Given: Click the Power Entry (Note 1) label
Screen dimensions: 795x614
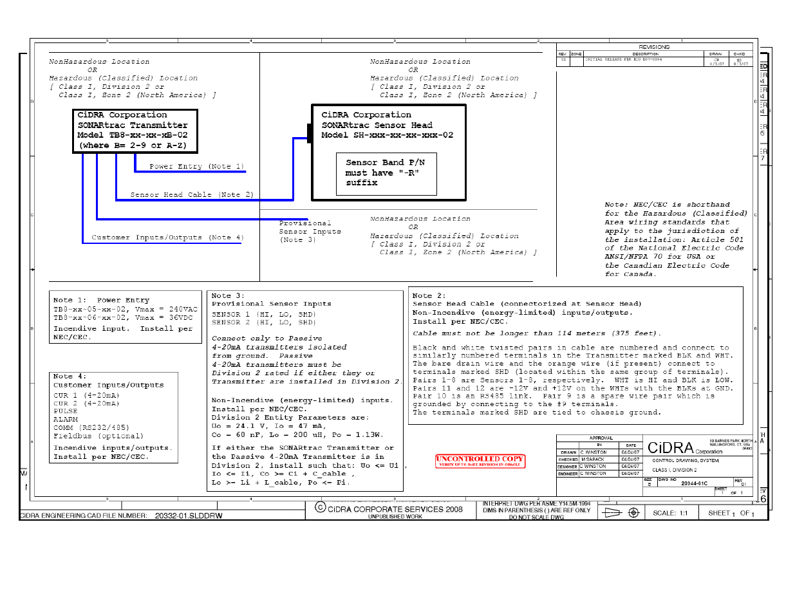Looking at the screenshot, I should point(197,166).
